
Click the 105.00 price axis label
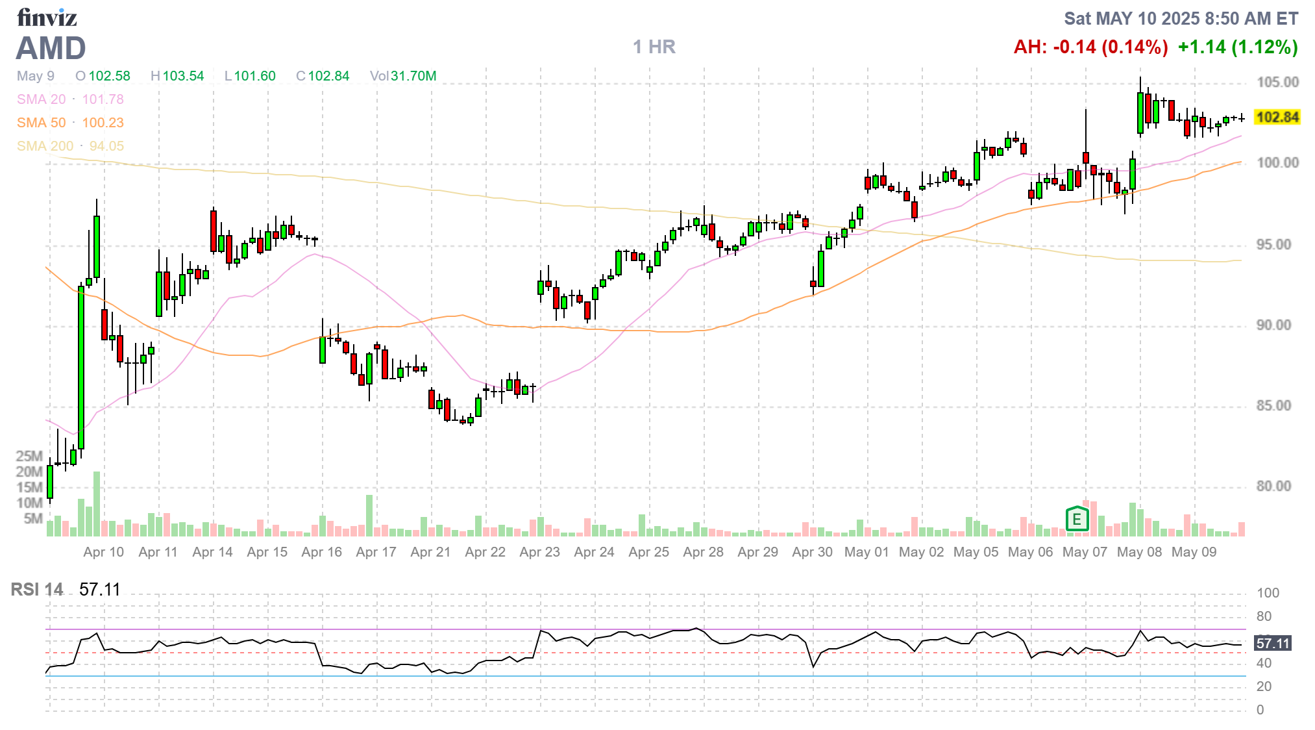point(1277,82)
